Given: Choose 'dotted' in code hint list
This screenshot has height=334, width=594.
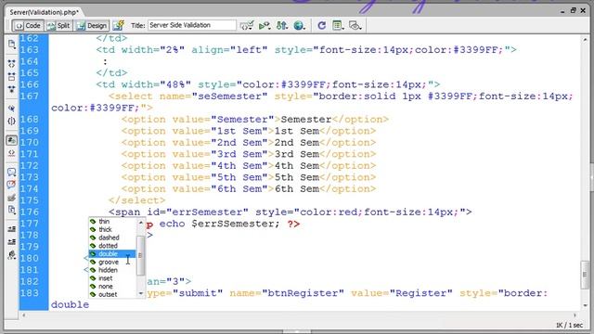Looking at the screenshot, I should pyautogui.click(x=112, y=246).
